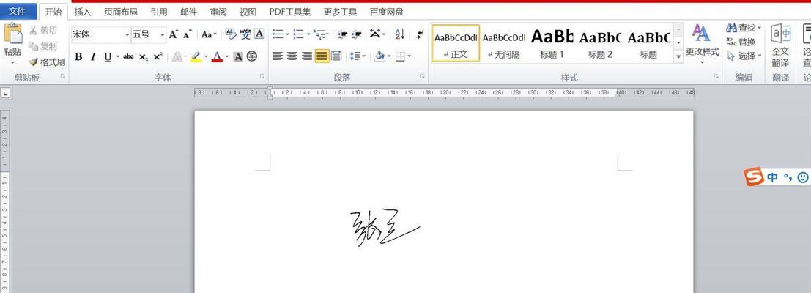Open the Select (选择) dropdown
Image resolution: width=811 pixels, height=293 pixels.
click(744, 56)
